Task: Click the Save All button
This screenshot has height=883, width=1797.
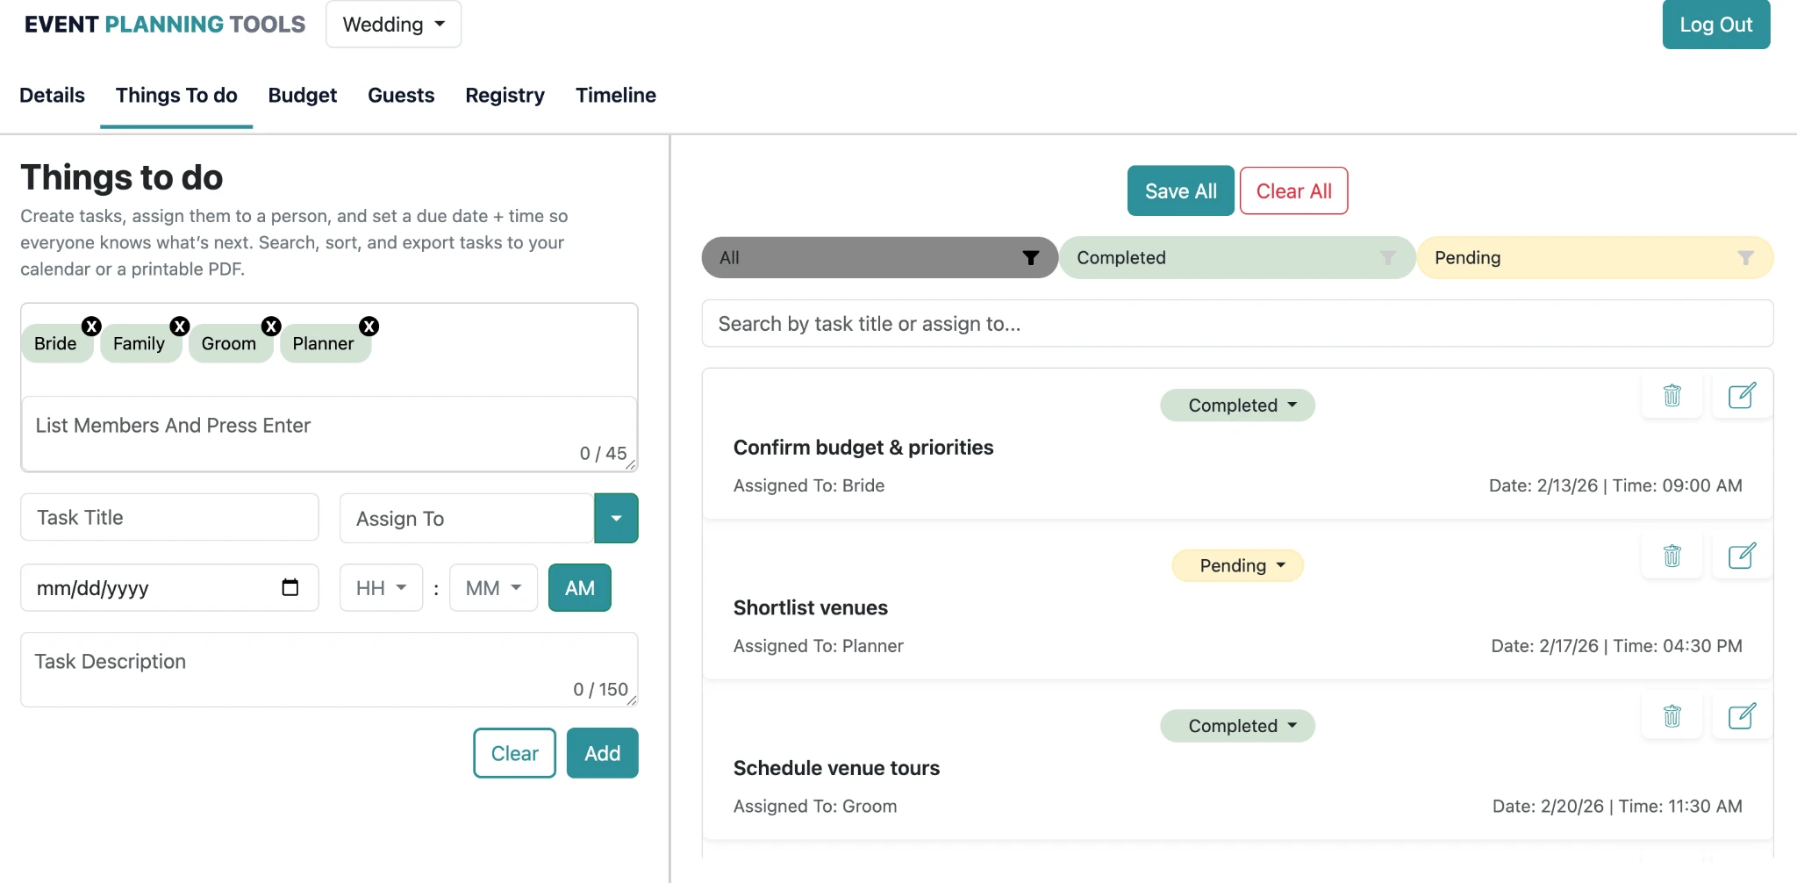Action: point(1179,190)
